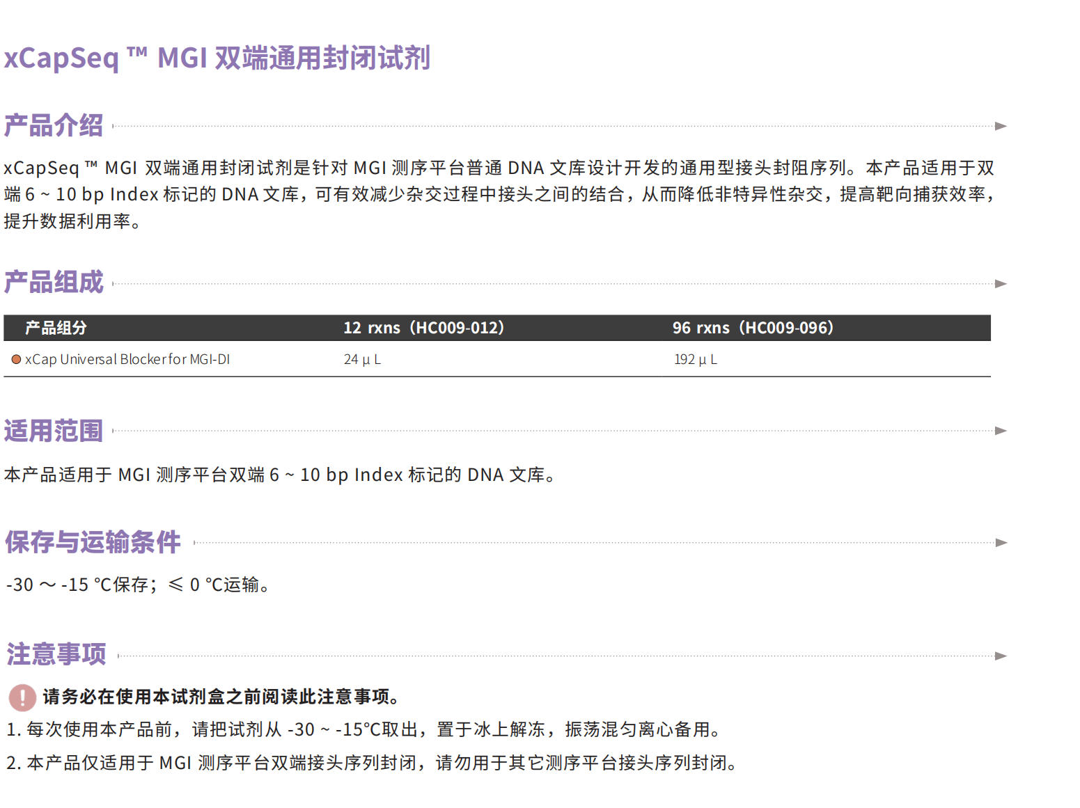Screen dimensions: 1080x808
Task: Click the arrow ending the 注意事项 line
Action: click(x=1001, y=656)
